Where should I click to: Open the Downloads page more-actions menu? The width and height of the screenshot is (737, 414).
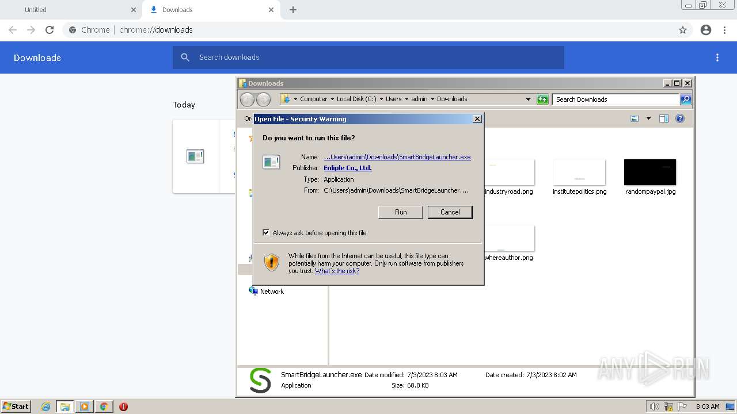click(x=717, y=57)
